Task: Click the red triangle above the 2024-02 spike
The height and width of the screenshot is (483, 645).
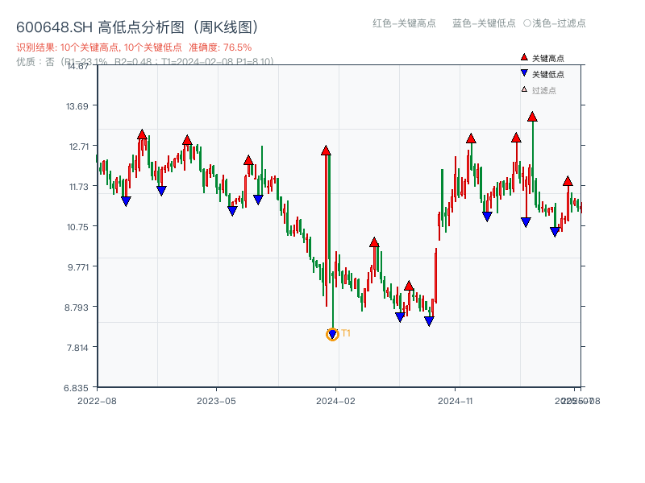Action: 326,149
